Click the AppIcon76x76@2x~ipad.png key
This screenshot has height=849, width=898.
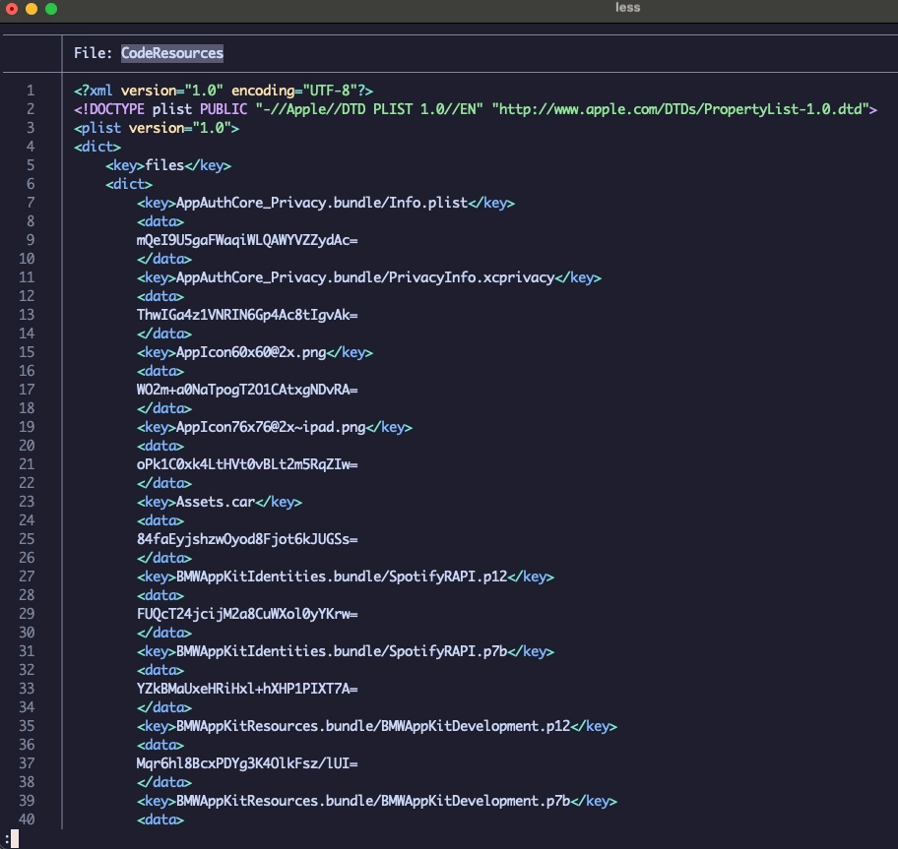click(275, 427)
